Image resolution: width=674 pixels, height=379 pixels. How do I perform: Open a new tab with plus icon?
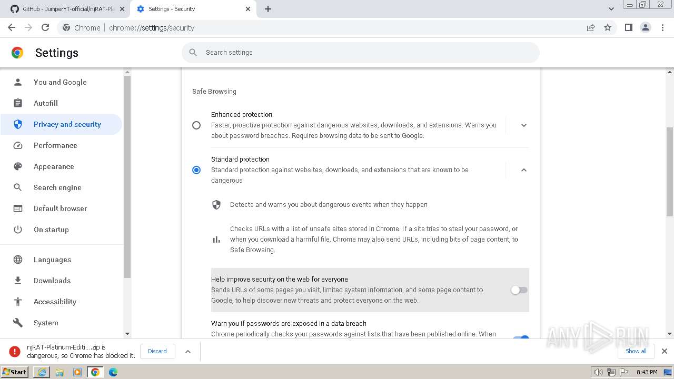(268, 9)
